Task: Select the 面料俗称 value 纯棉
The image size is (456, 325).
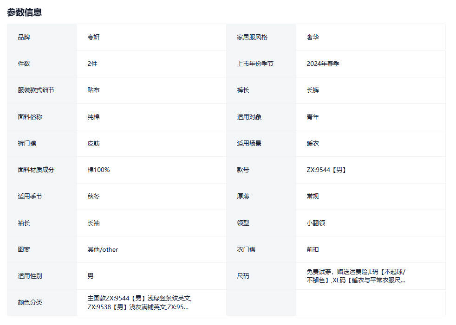Action: point(93,117)
